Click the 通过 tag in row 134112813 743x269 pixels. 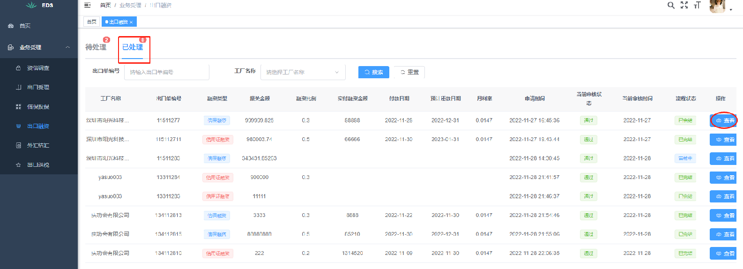pyautogui.click(x=588, y=216)
